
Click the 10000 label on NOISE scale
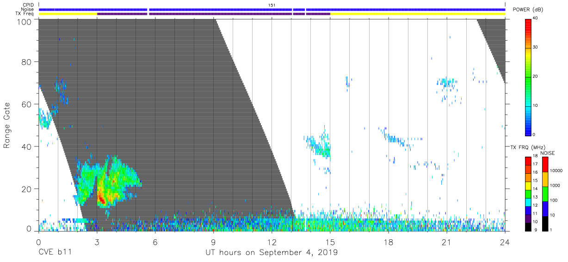click(x=556, y=171)
